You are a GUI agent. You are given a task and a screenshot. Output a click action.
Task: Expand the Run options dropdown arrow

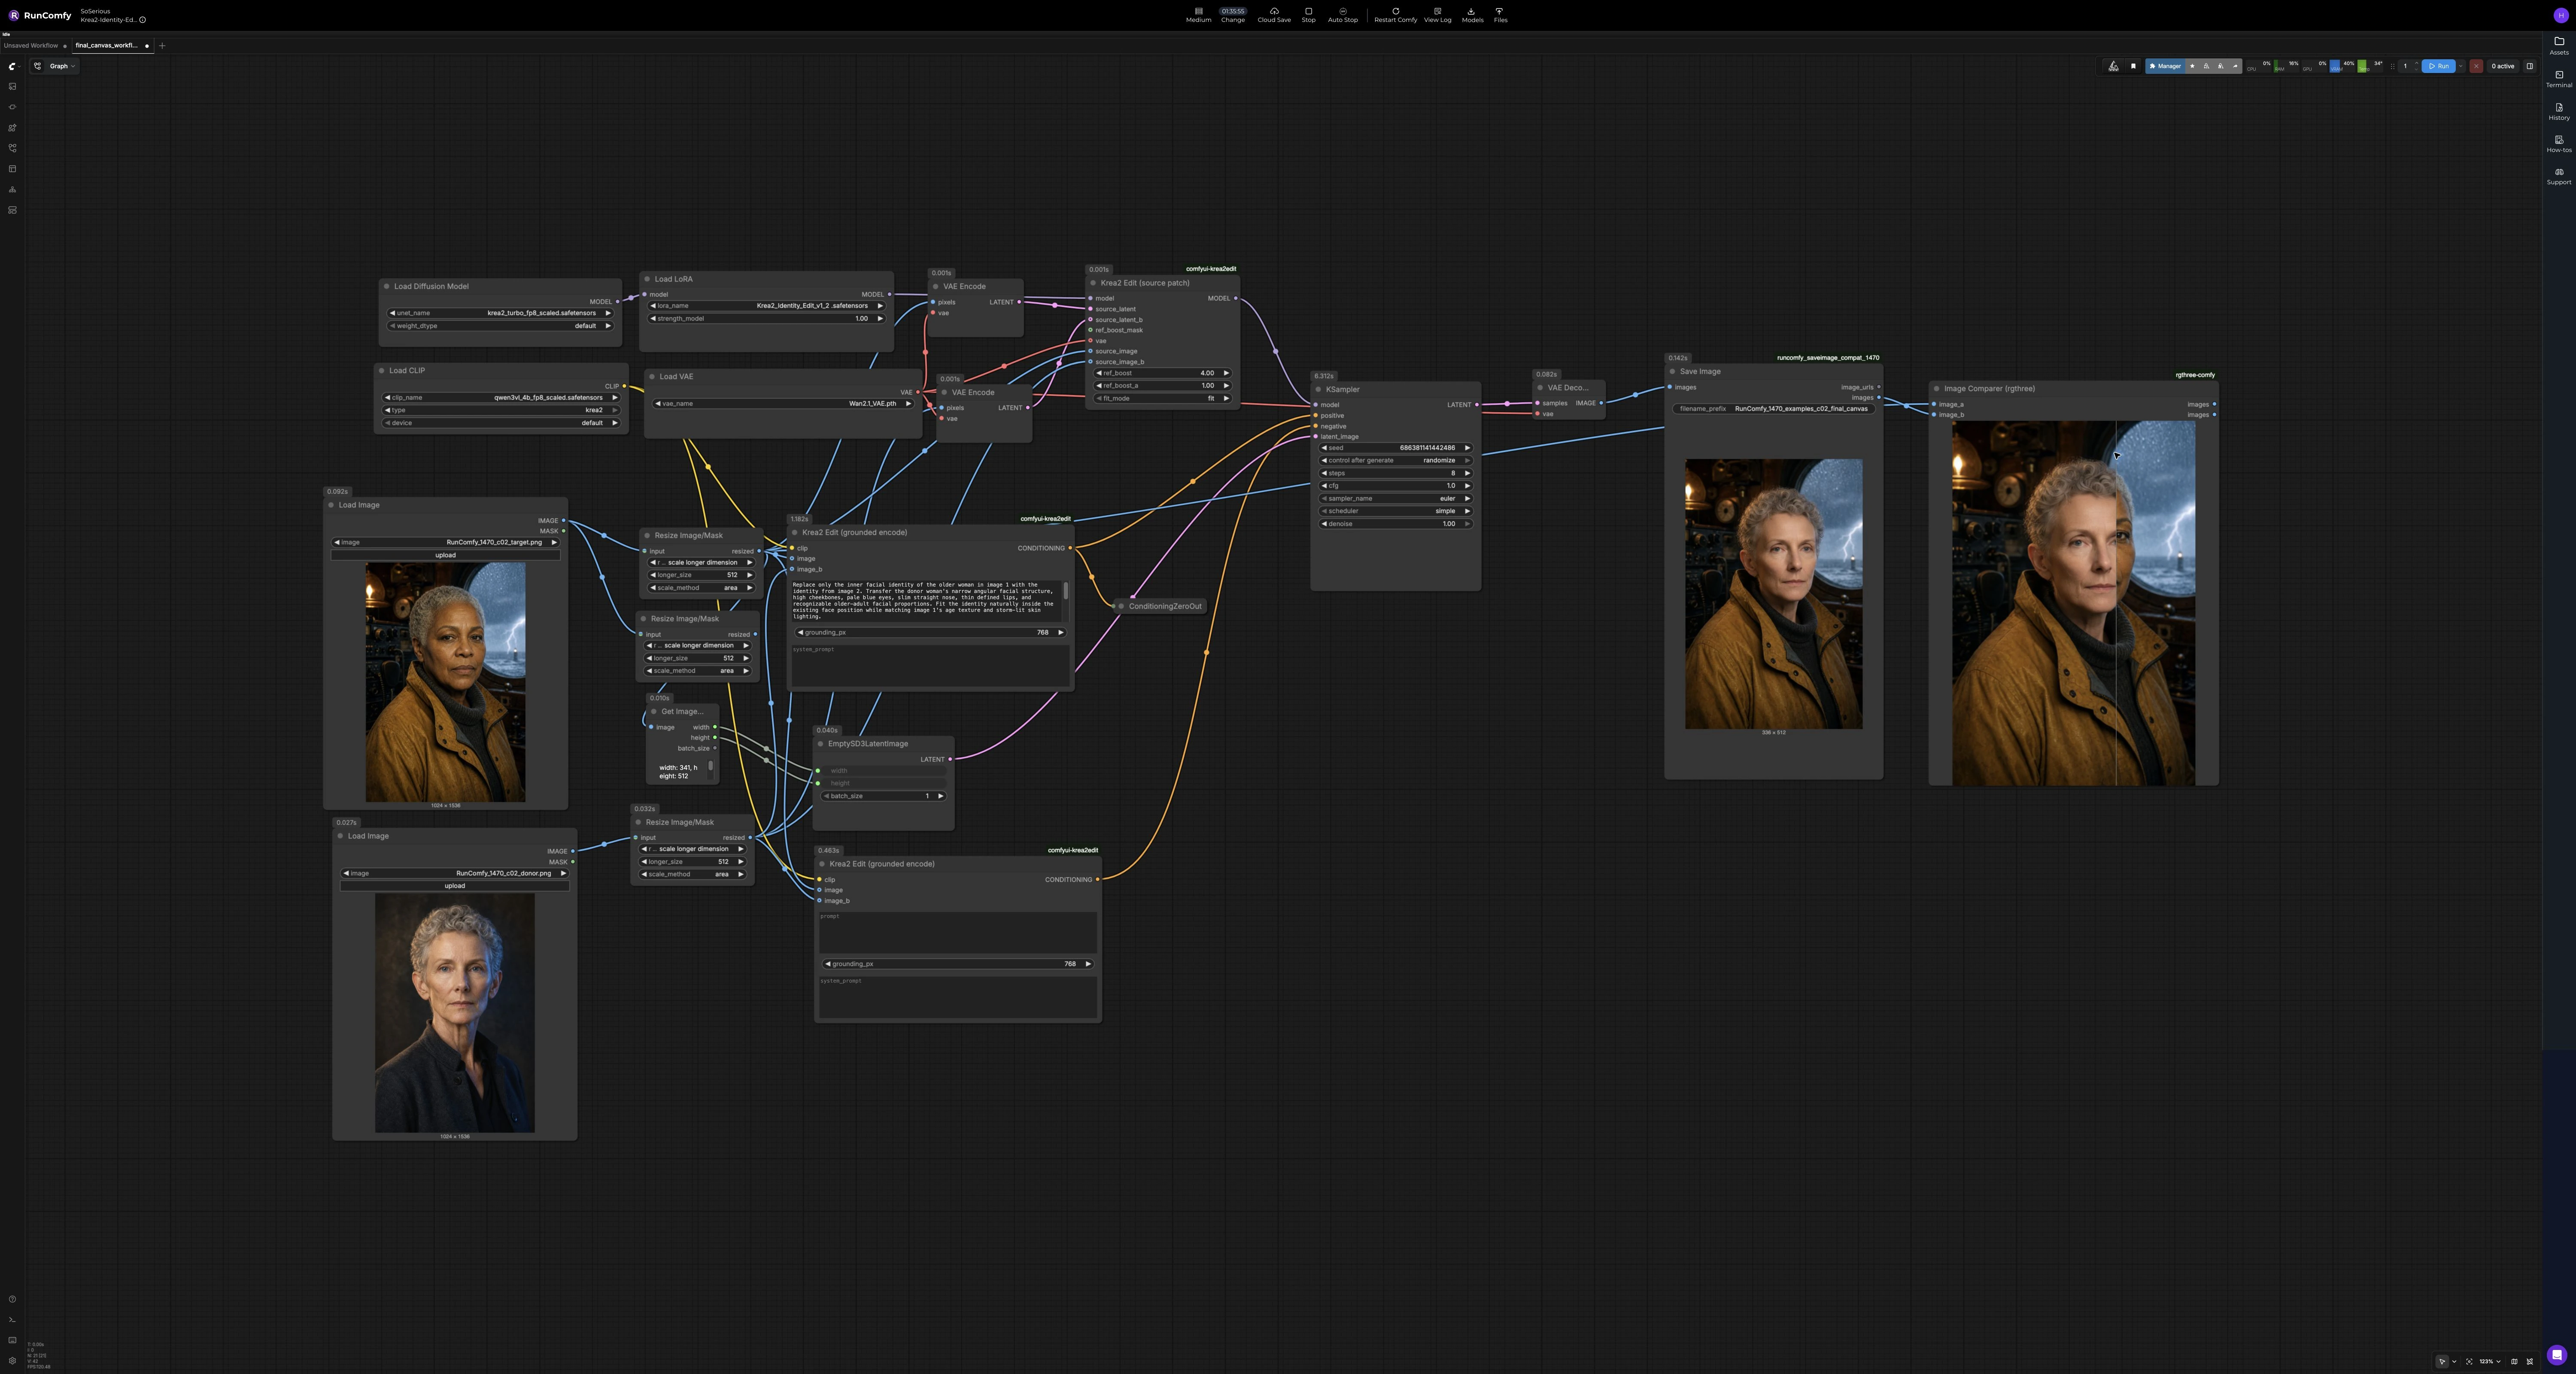(2461, 66)
